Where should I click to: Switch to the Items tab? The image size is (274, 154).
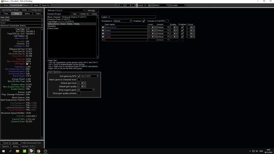click(27, 13)
